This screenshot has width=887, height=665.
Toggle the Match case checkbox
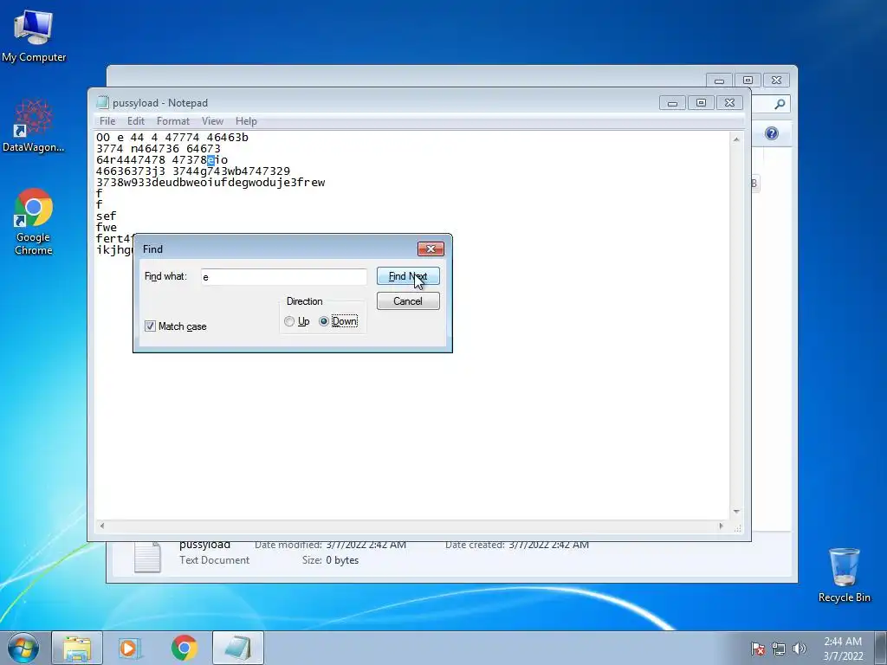pos(150,326)
